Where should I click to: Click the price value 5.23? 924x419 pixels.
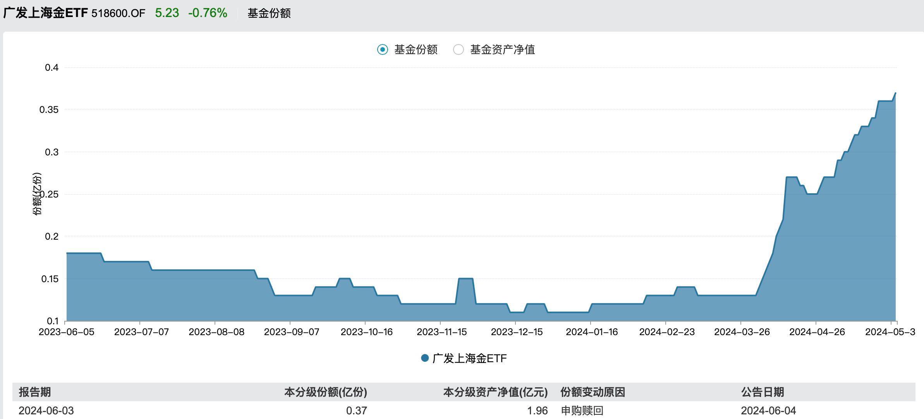coord(167,13)
